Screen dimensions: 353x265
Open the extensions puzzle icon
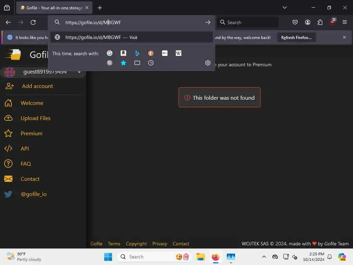tap(320, 22)
